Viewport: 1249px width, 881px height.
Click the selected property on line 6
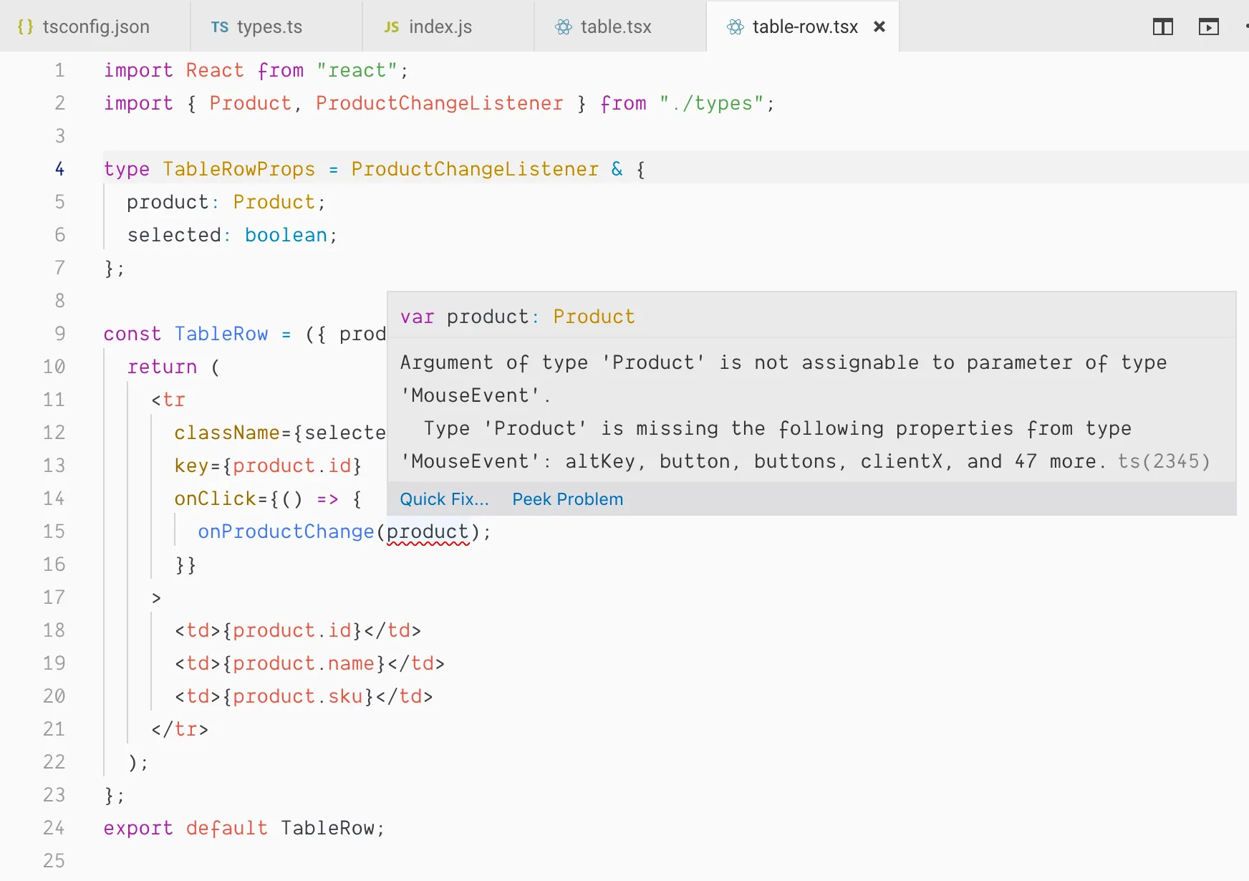click(x=174, y=235)
